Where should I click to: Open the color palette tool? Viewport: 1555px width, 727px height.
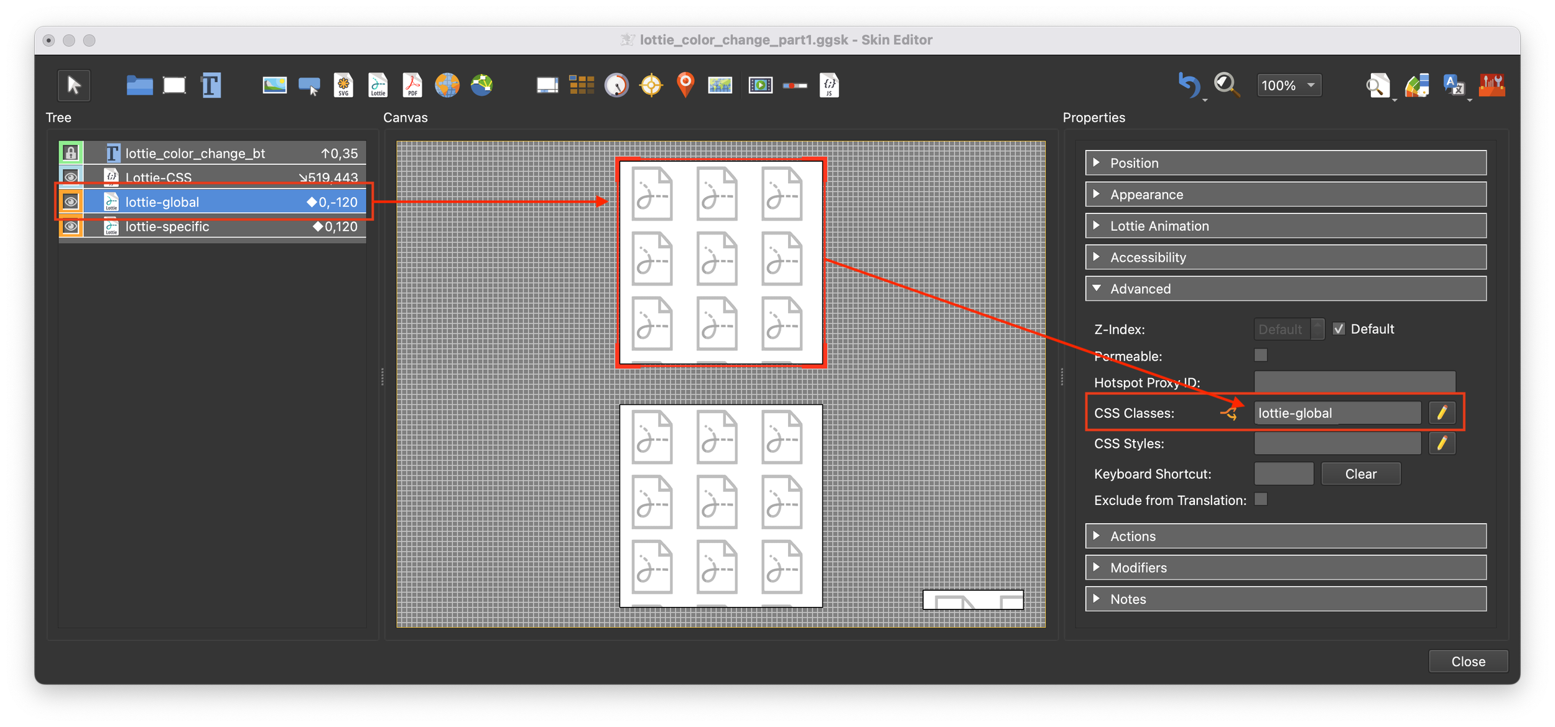pyautogui.click(x=1417, y=85)
